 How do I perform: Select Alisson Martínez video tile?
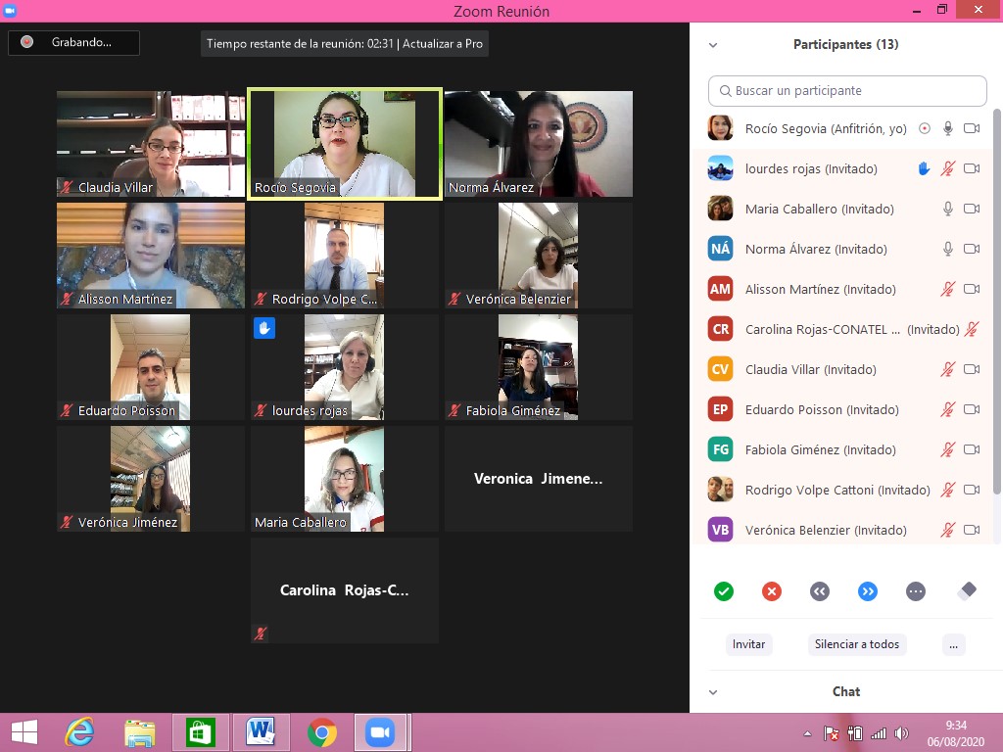pyautogui.click(x=151, y=256)
